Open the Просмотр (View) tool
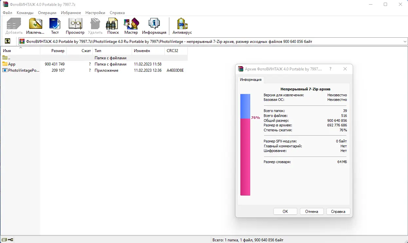Viewport: 408px width, 243px height. [x=75, y=24]
